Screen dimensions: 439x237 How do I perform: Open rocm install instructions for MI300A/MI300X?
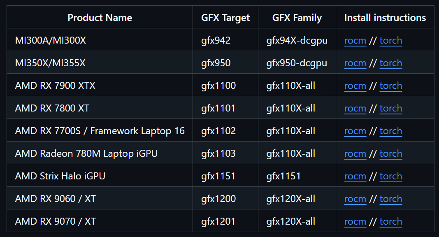[355, 40]
